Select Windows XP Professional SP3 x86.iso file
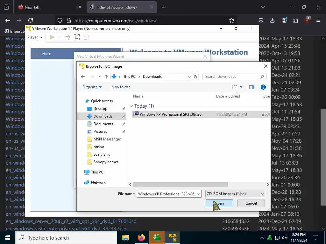This screenshot has height=244, width=326. 170,114
